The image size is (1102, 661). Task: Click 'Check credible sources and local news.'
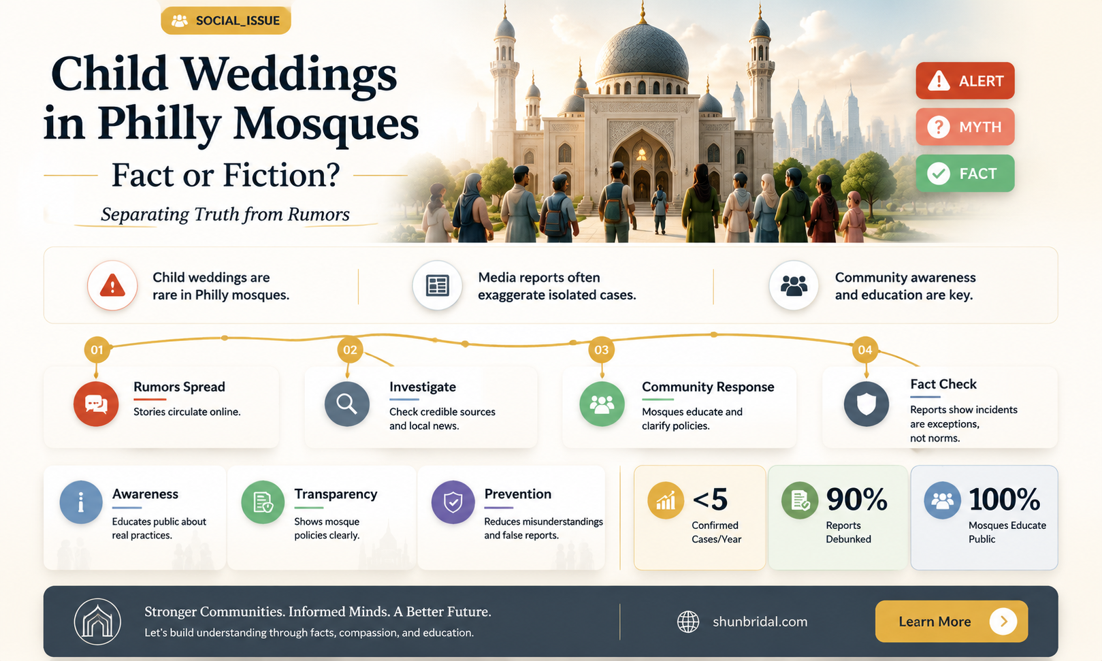click(x=442, y=419)
